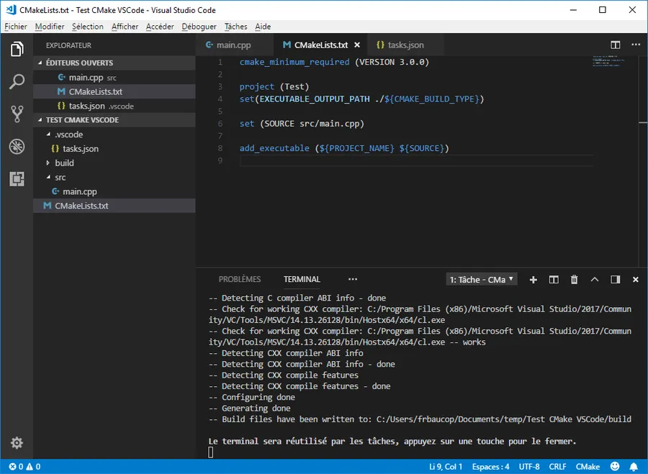Click line number 6 in gutter
This screenshot has height=474, width=648.
220,124
